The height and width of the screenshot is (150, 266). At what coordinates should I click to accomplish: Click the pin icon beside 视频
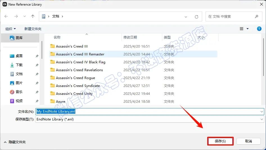click(x=37, y=101)
